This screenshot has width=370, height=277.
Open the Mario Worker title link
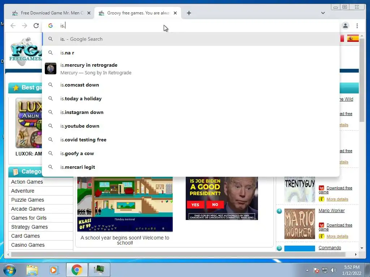click(332, 211)
